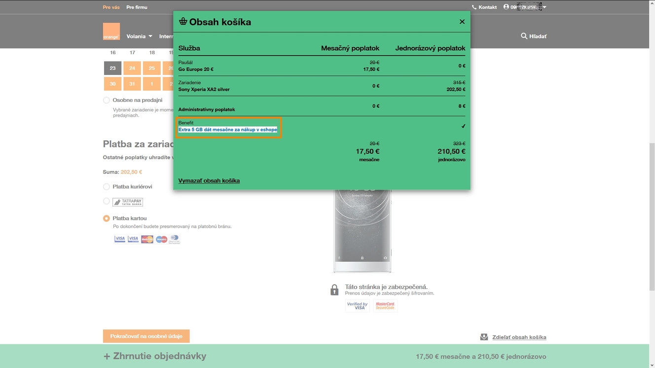Click Vymazať obsah košíka link
The height and width of the screenshot is (368, 655).
pyautogui.click(x=209, y=181)
